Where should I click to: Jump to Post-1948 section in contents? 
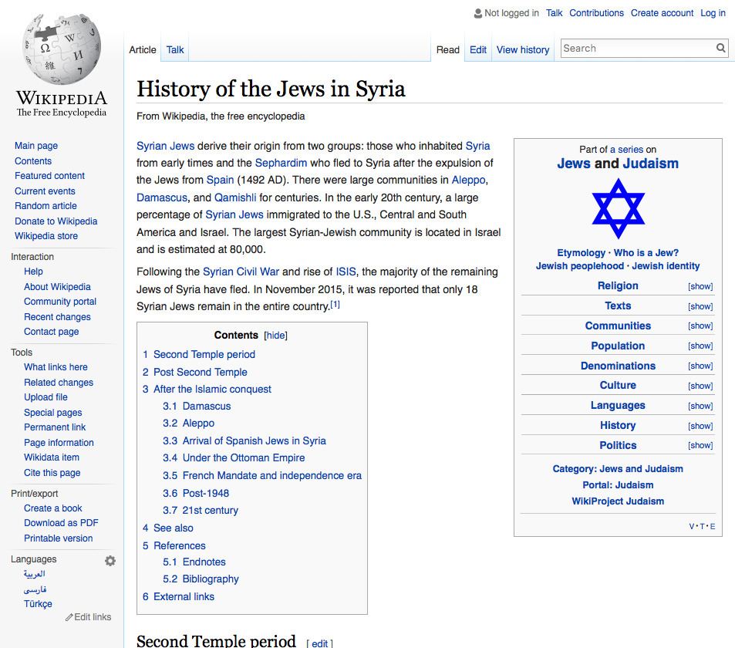tap(205, 493)
